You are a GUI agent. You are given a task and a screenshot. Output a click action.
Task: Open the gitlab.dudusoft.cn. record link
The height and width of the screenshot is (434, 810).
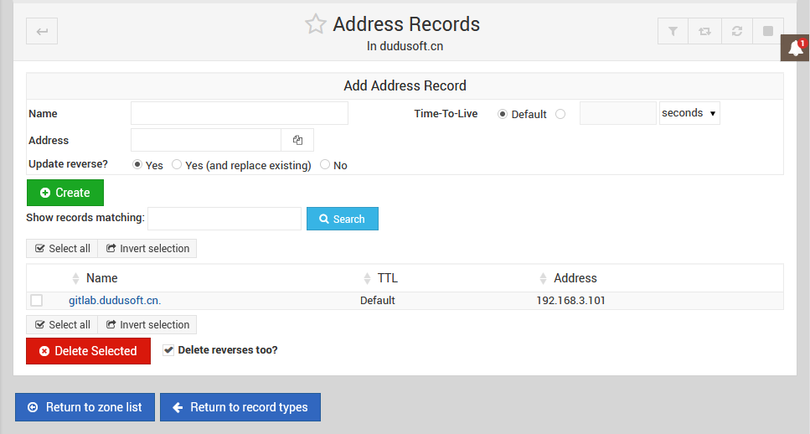click(115, 300)
